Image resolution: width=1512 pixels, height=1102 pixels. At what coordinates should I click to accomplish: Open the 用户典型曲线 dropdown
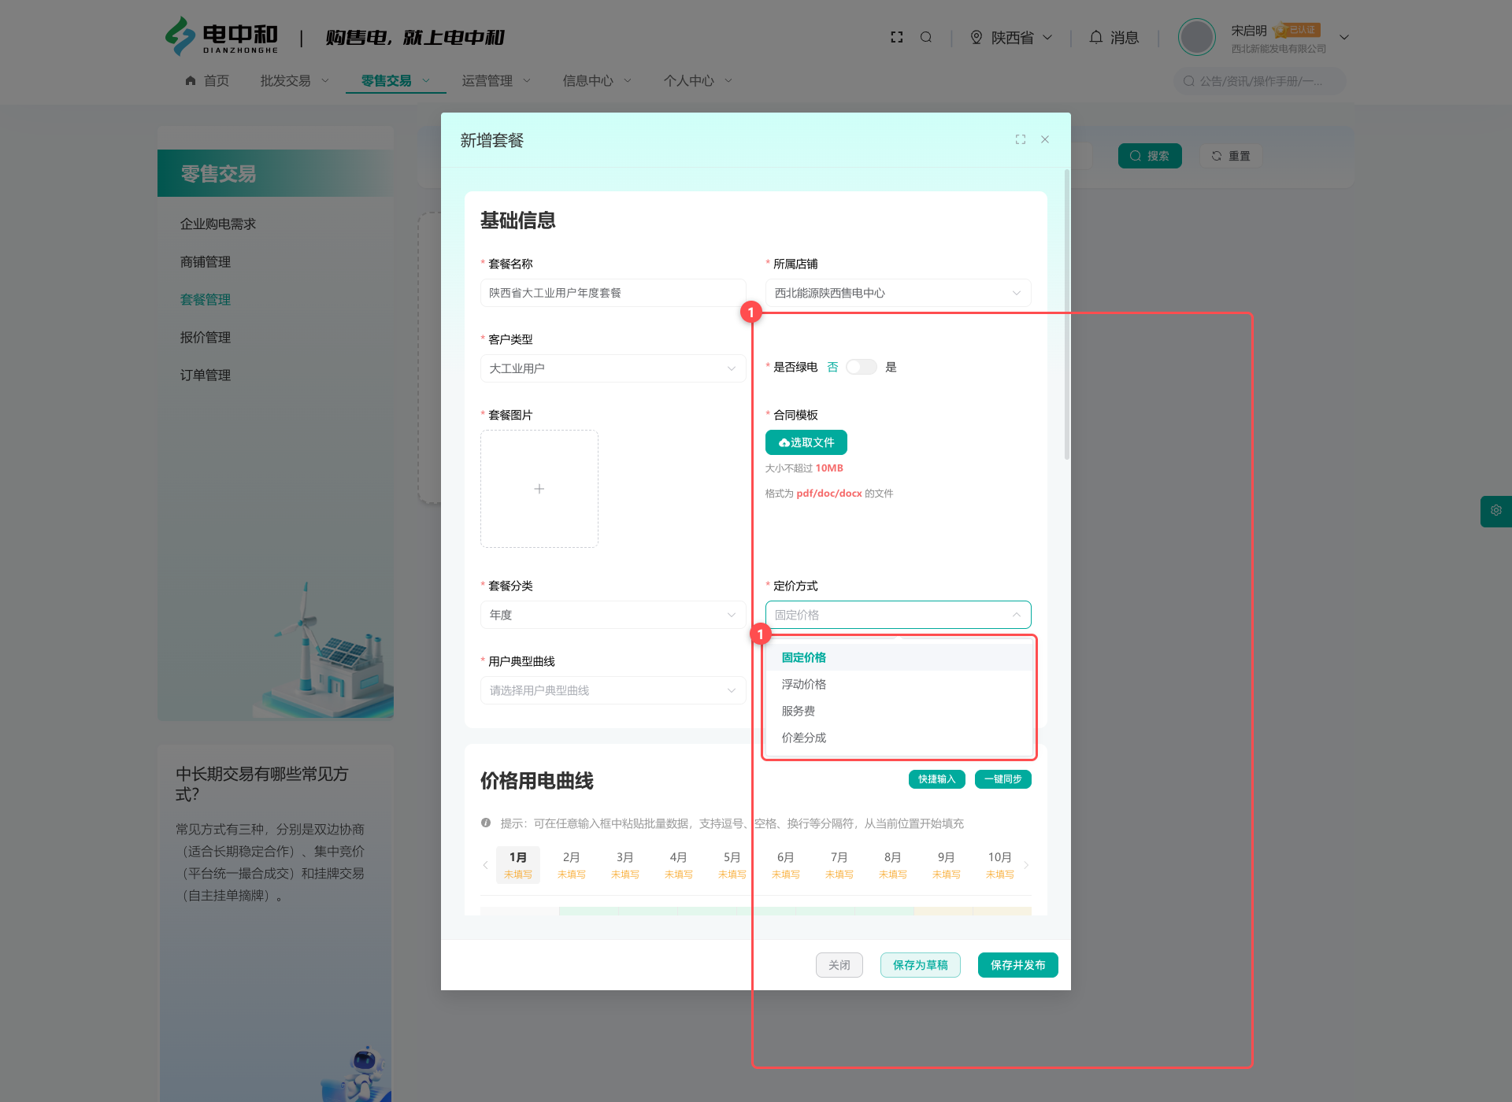(x=613, y=690)
